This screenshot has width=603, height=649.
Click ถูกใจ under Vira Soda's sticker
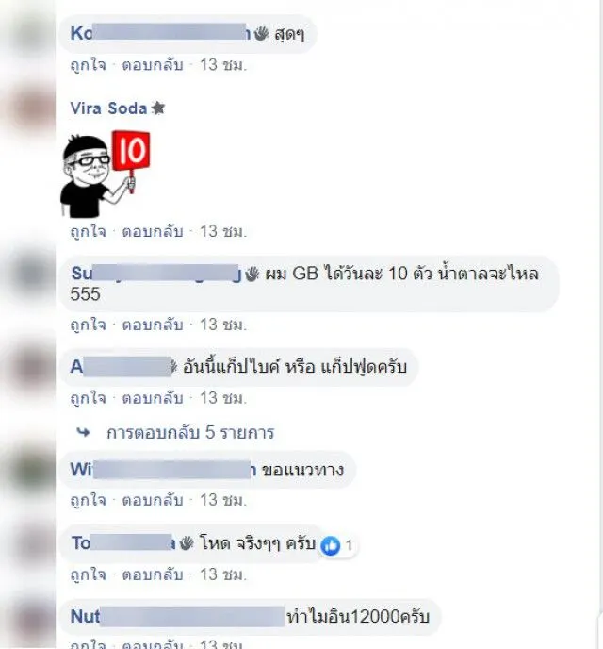[88, 232]
